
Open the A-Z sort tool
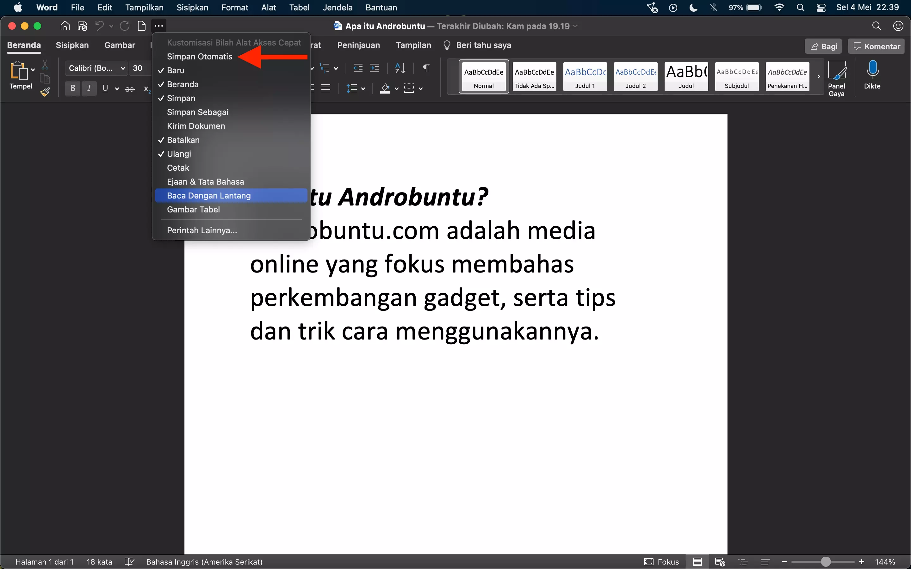pyautogui.click(x=400, y=68)
